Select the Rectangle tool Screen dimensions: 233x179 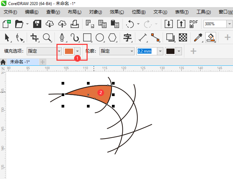pyautogui.click(x=87, y=37)
